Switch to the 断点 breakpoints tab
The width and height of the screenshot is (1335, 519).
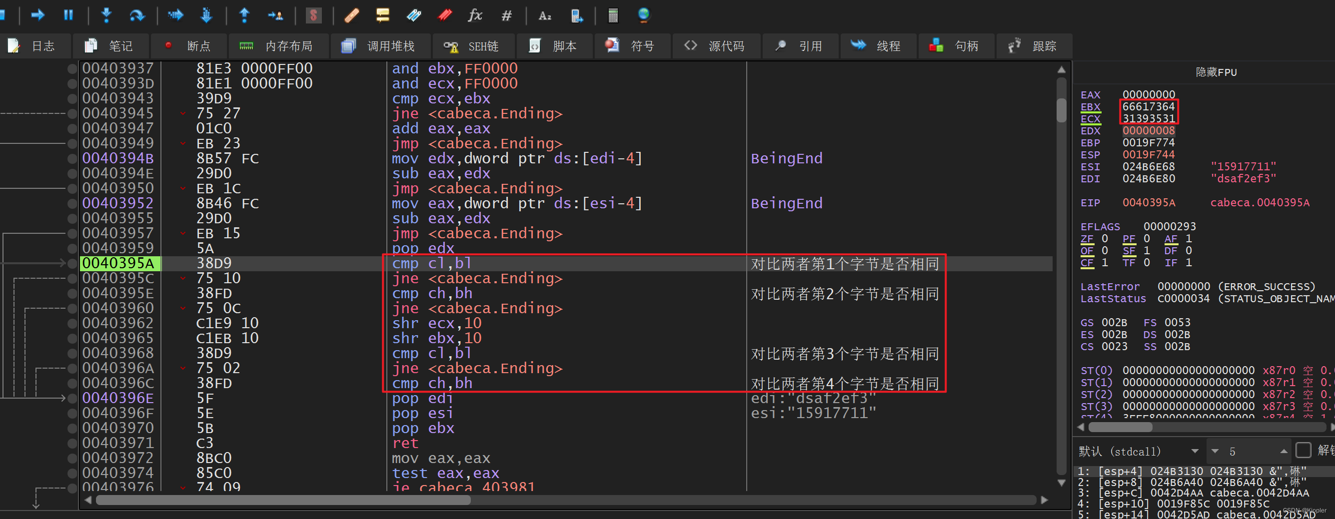(188, 46)
